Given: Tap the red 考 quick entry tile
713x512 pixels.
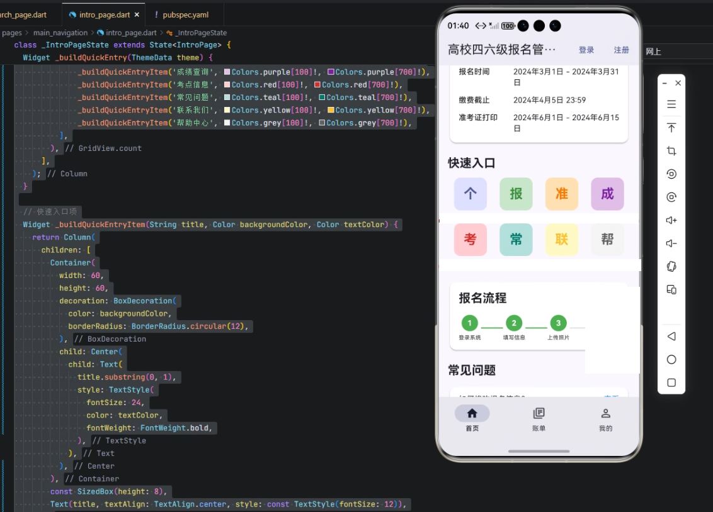Looking at the screenshot, I should point(470,239).
